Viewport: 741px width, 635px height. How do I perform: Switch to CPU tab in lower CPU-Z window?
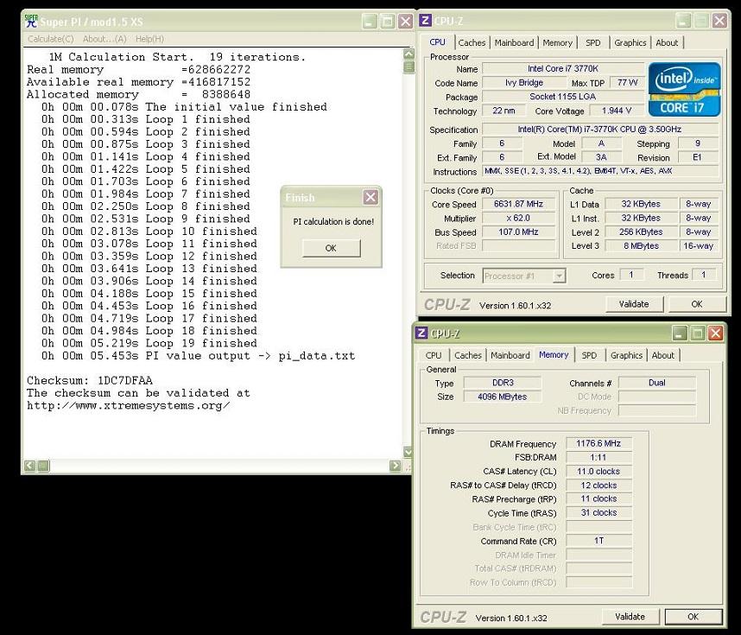[x=434, y=355]
